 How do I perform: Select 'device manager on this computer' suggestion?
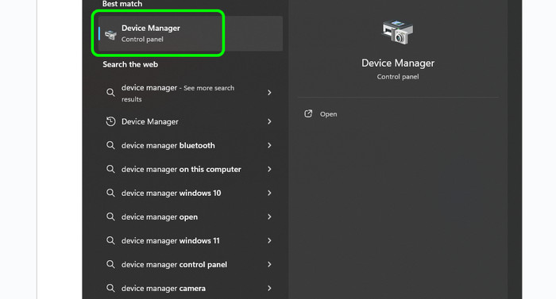tap(191, 170)
